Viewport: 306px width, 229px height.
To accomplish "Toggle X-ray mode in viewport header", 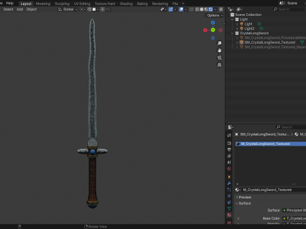I will pyautogui.click(x=191, y=10).
